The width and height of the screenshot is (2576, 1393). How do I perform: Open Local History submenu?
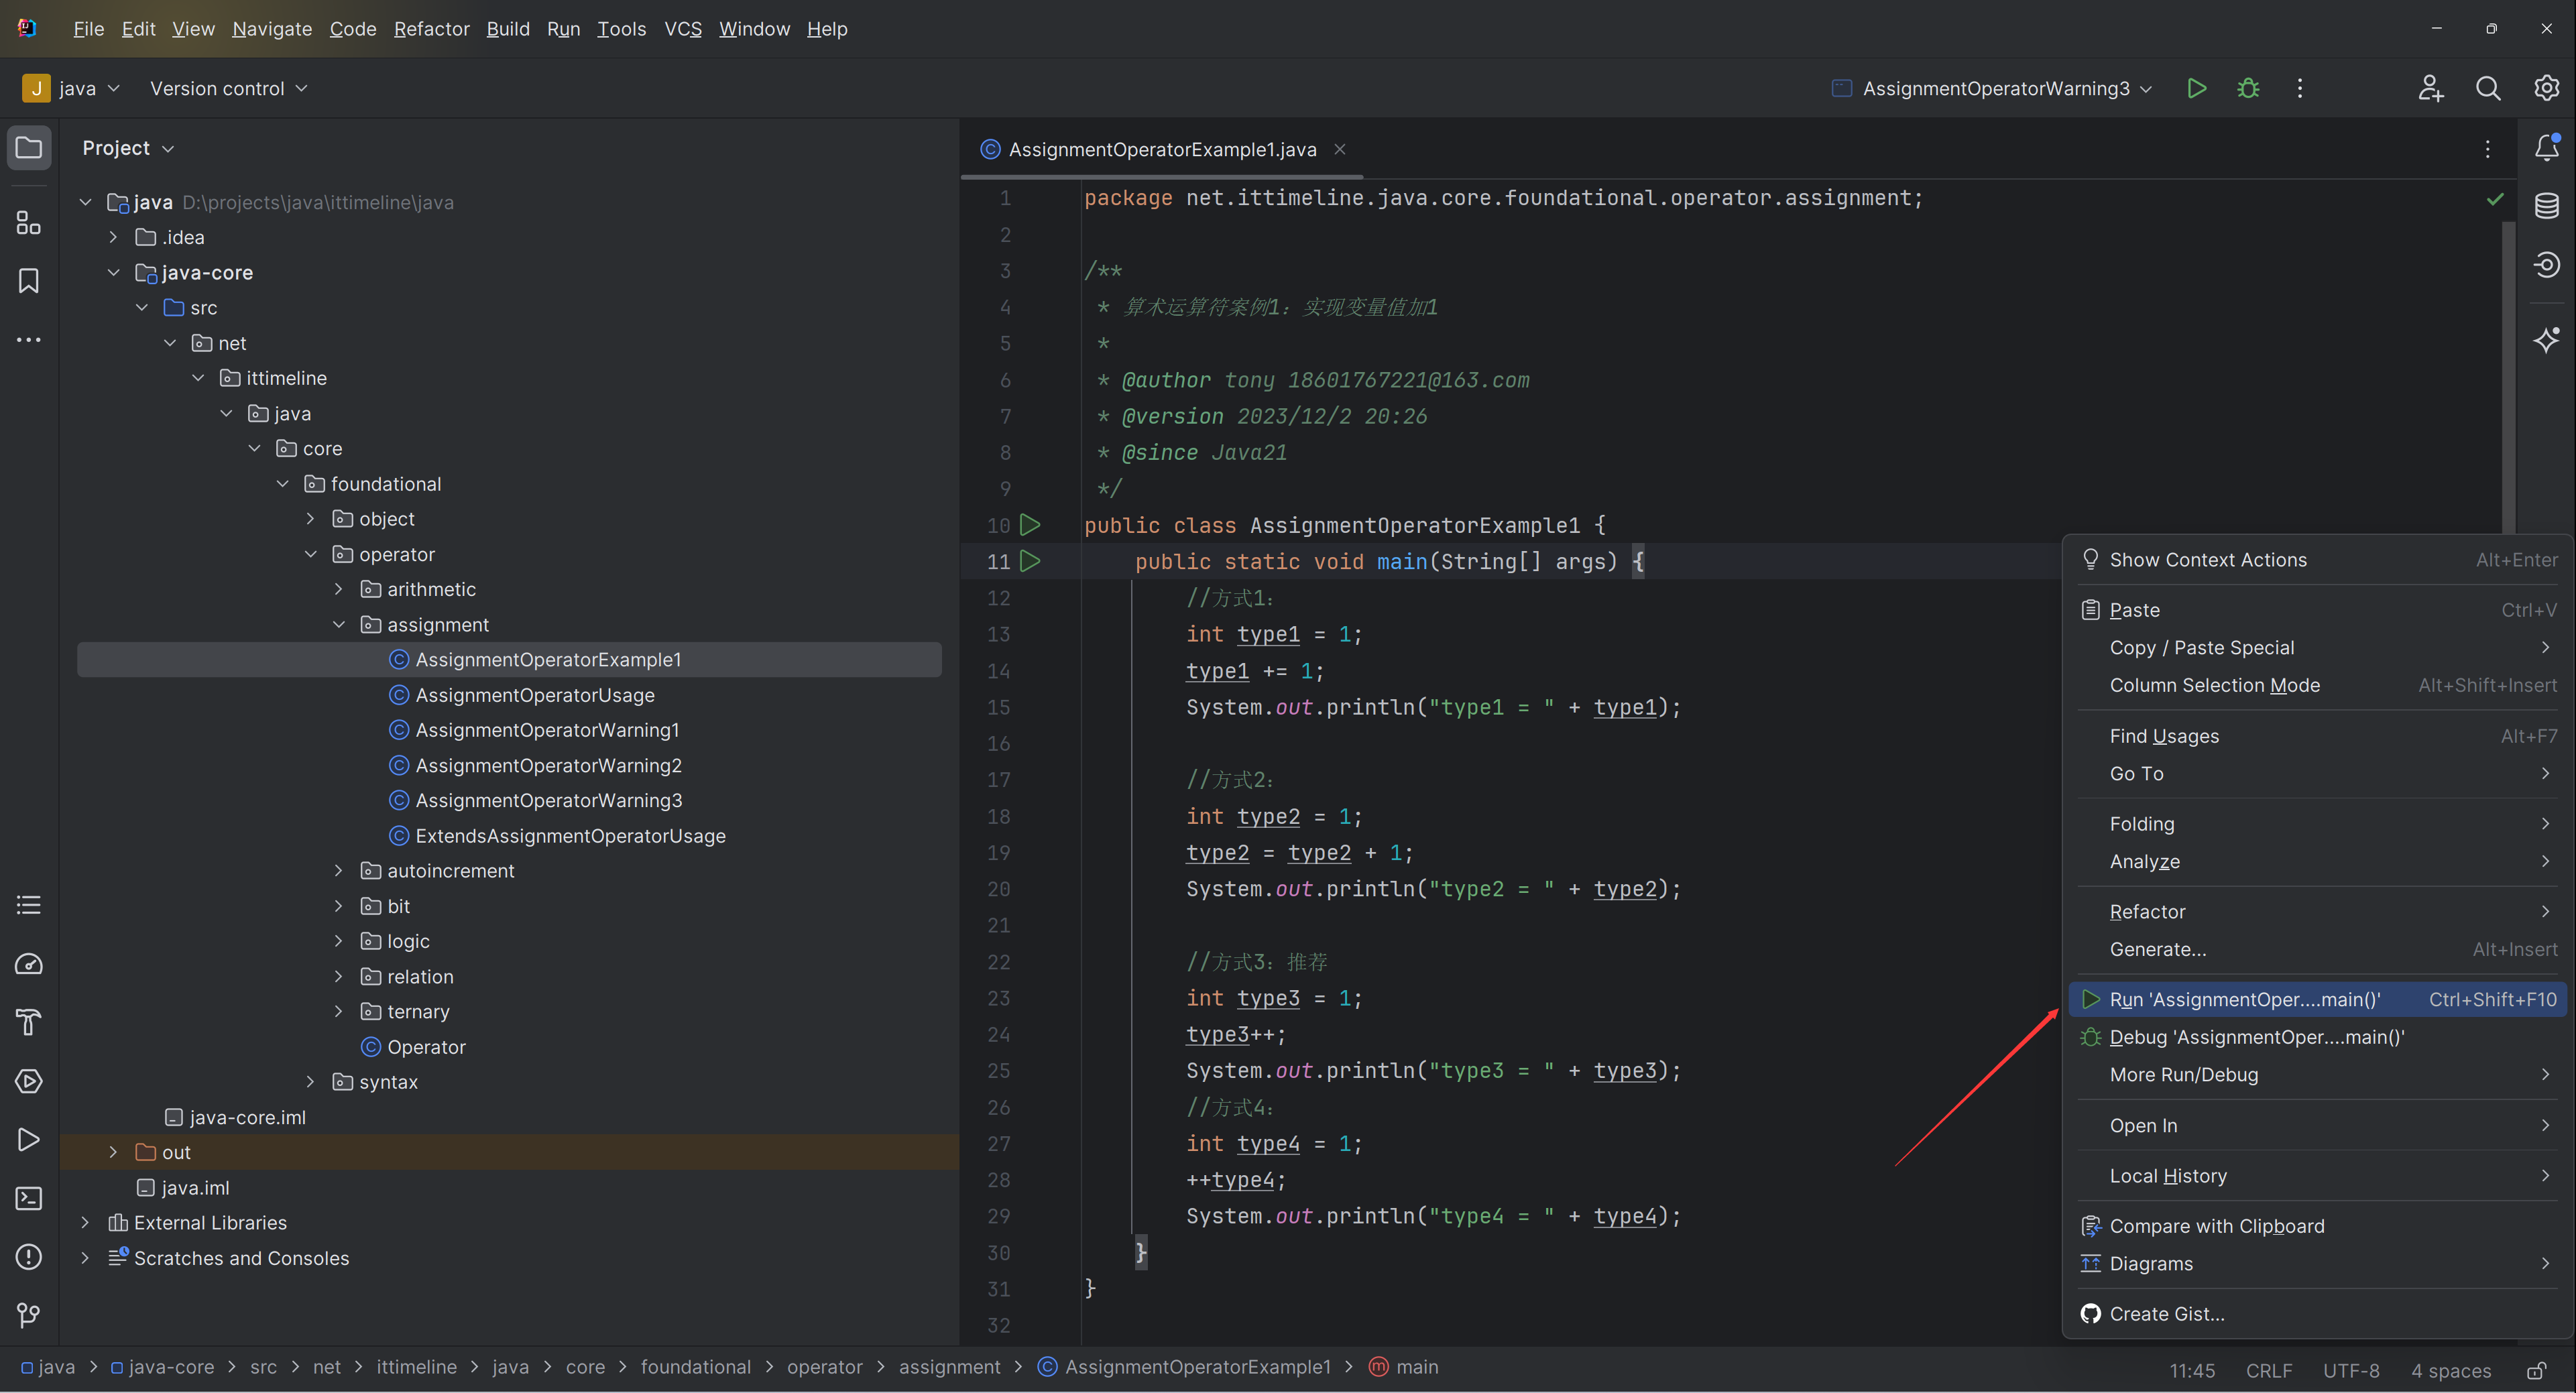2318,1176
